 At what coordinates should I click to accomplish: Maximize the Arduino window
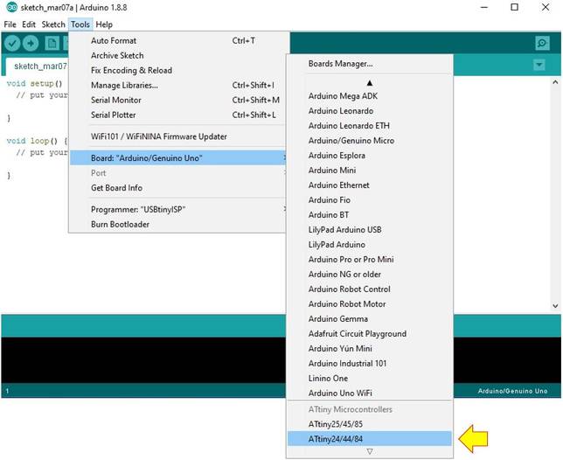click(515, 7)
